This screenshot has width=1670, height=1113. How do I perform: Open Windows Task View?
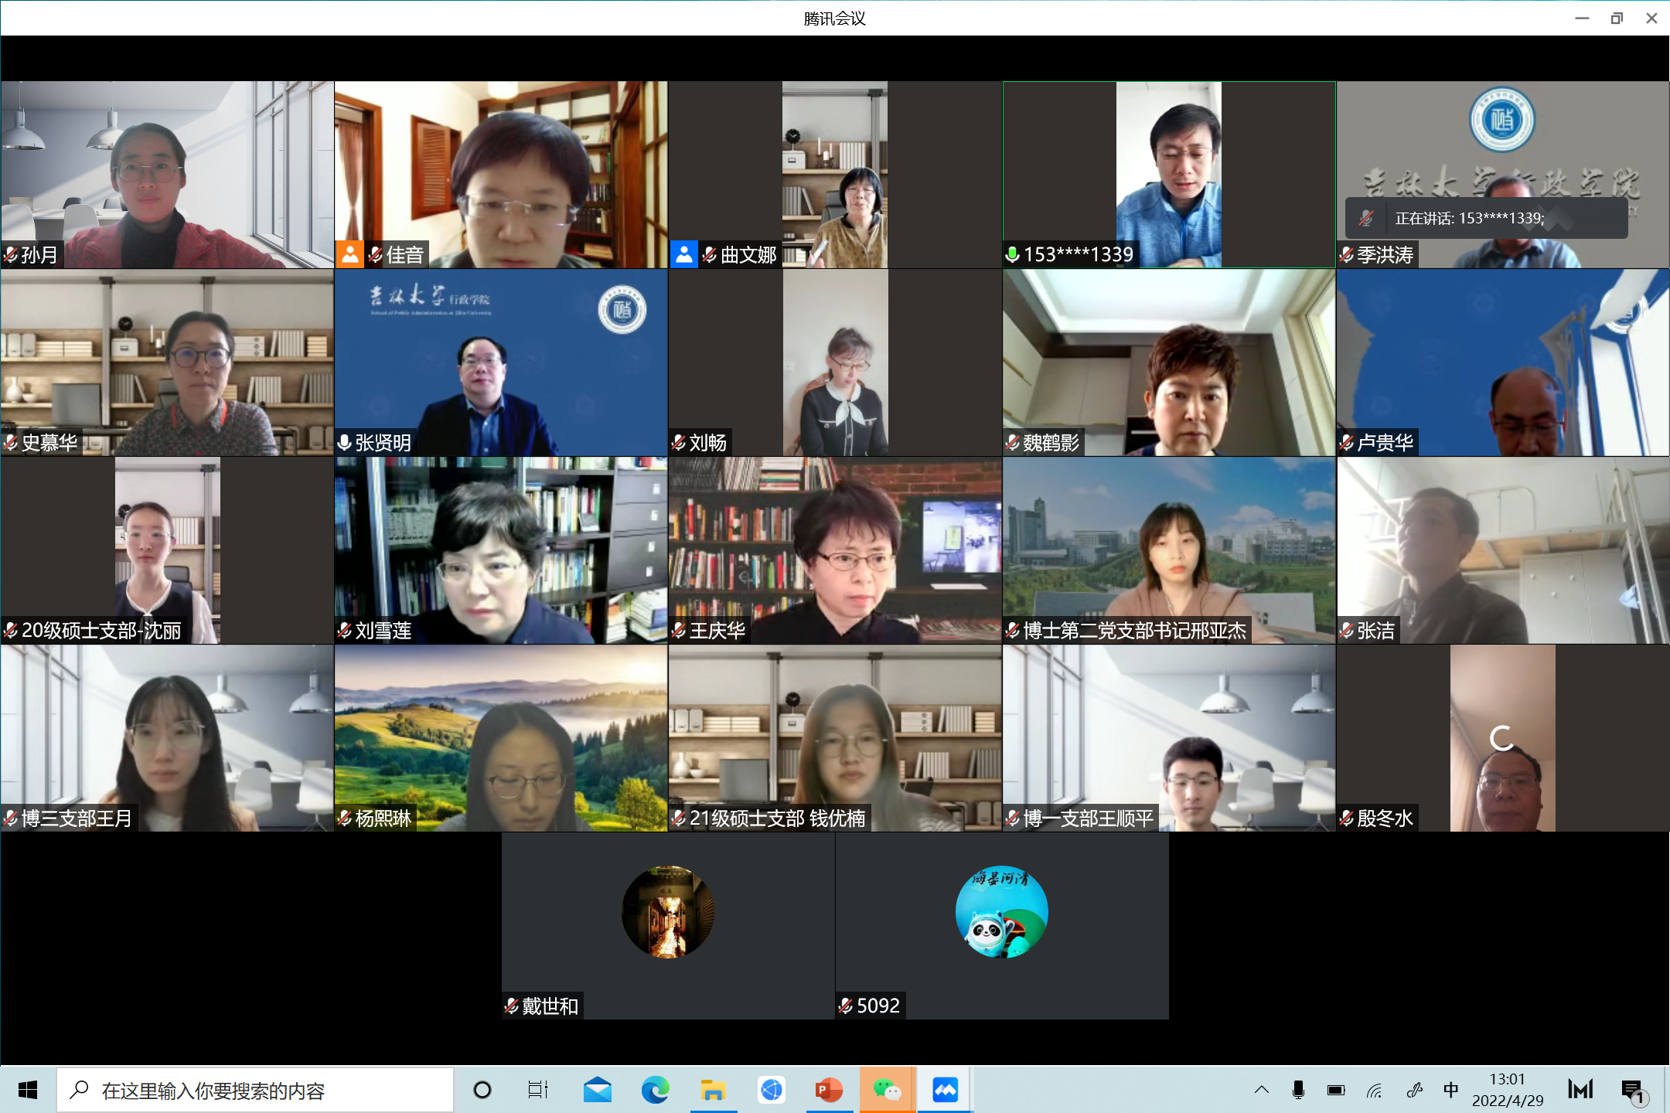(x=537, y=1090)
